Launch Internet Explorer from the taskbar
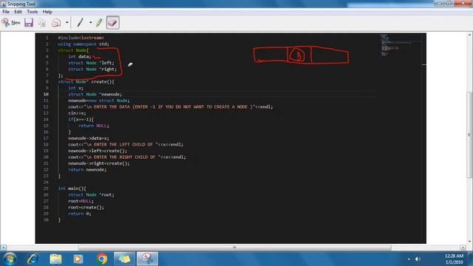This screenshot has height=266, width=473. (33, 259)
